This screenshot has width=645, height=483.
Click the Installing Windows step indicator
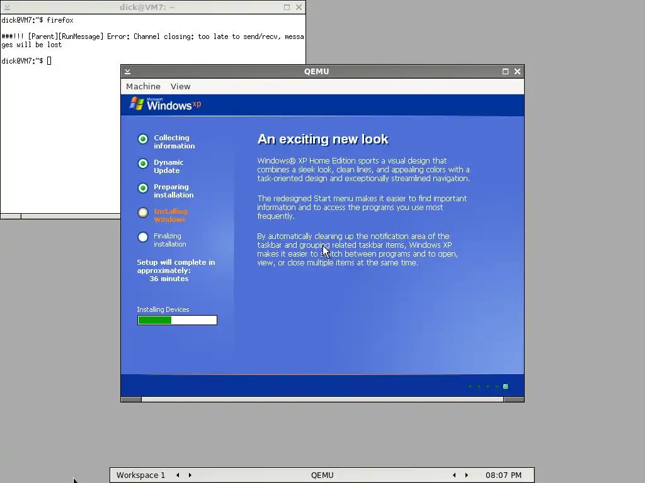point(143,213)
